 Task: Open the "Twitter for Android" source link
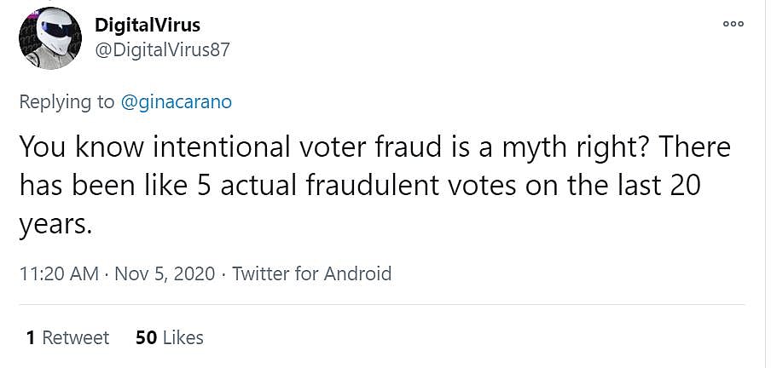tap(311, 273)
